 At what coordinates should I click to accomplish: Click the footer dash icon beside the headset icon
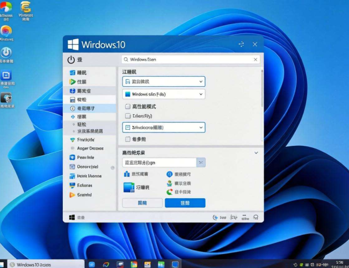245,217
